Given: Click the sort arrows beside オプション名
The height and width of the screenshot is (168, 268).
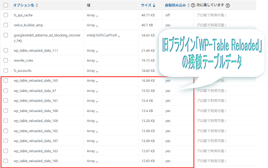Looking at the screenshot, I should (x=37, y=6).
